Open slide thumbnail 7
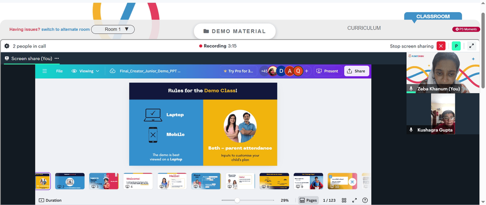This screenshot has width=486, height=205. 240,181
